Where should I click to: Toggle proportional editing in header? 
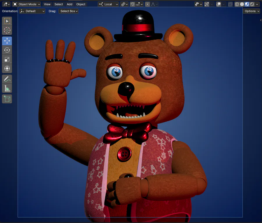pyautogui.click(x=147, y=4)
